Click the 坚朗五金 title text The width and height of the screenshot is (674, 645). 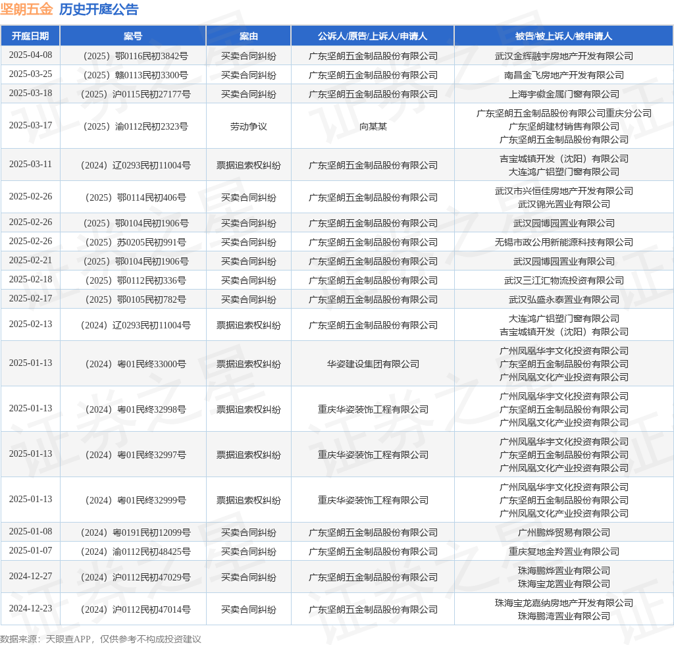point(26,9)
